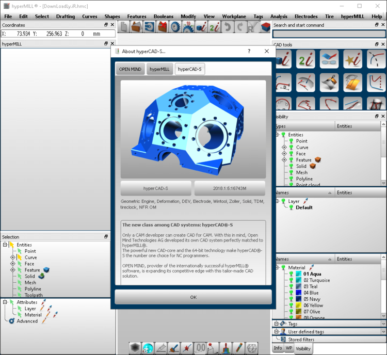Toggle visibility of the Default layer
Screen dimensions: 387x355
(x=291, y=207)
